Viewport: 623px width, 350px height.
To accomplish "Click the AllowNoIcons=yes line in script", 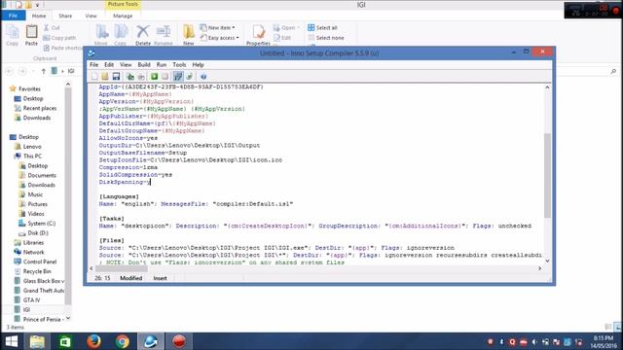I will (x=128, y=138).
